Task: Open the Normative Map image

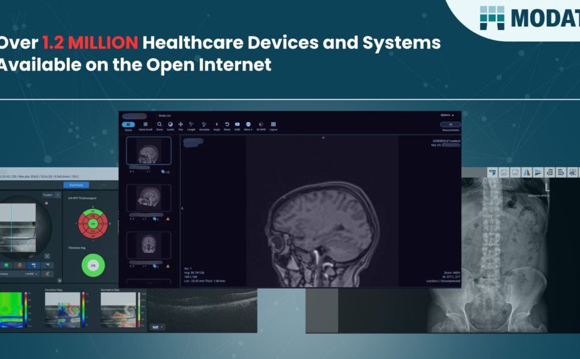Action: [118, 310]
